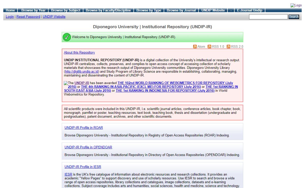Open UNDIP-IR Profile in ROAR link
This screenshot has width=305, height=188.
pyautogui.click(x=84, y=128)
